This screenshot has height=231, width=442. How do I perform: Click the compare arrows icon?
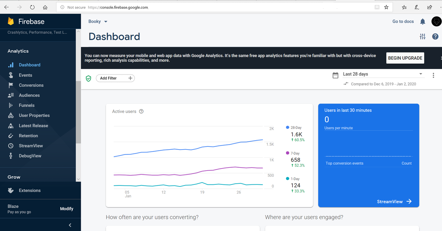click(346, 84)
